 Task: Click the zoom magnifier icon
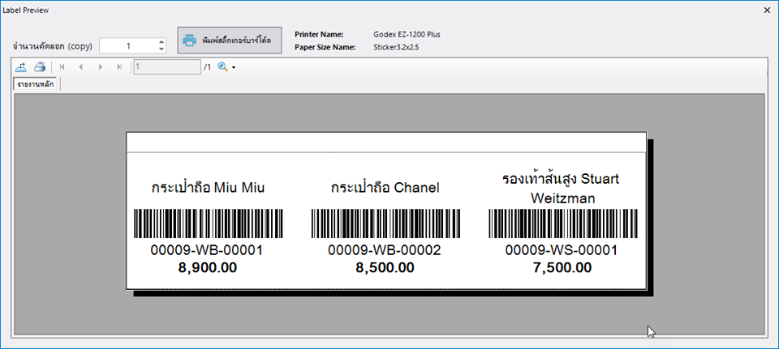click(222, 67)
